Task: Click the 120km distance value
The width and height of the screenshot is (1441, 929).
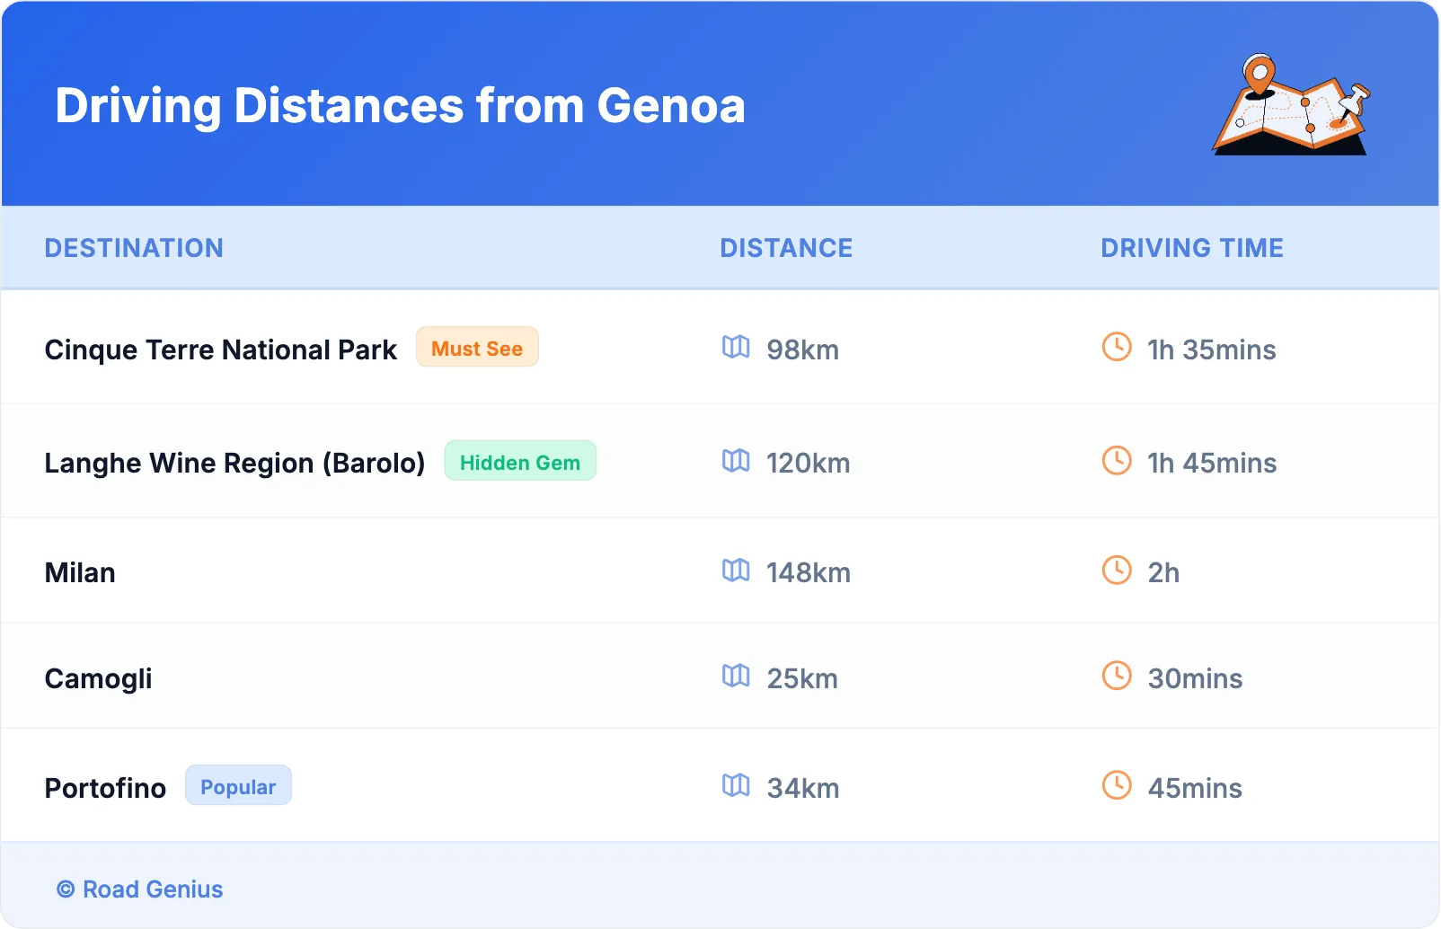Action: [809, 463]
